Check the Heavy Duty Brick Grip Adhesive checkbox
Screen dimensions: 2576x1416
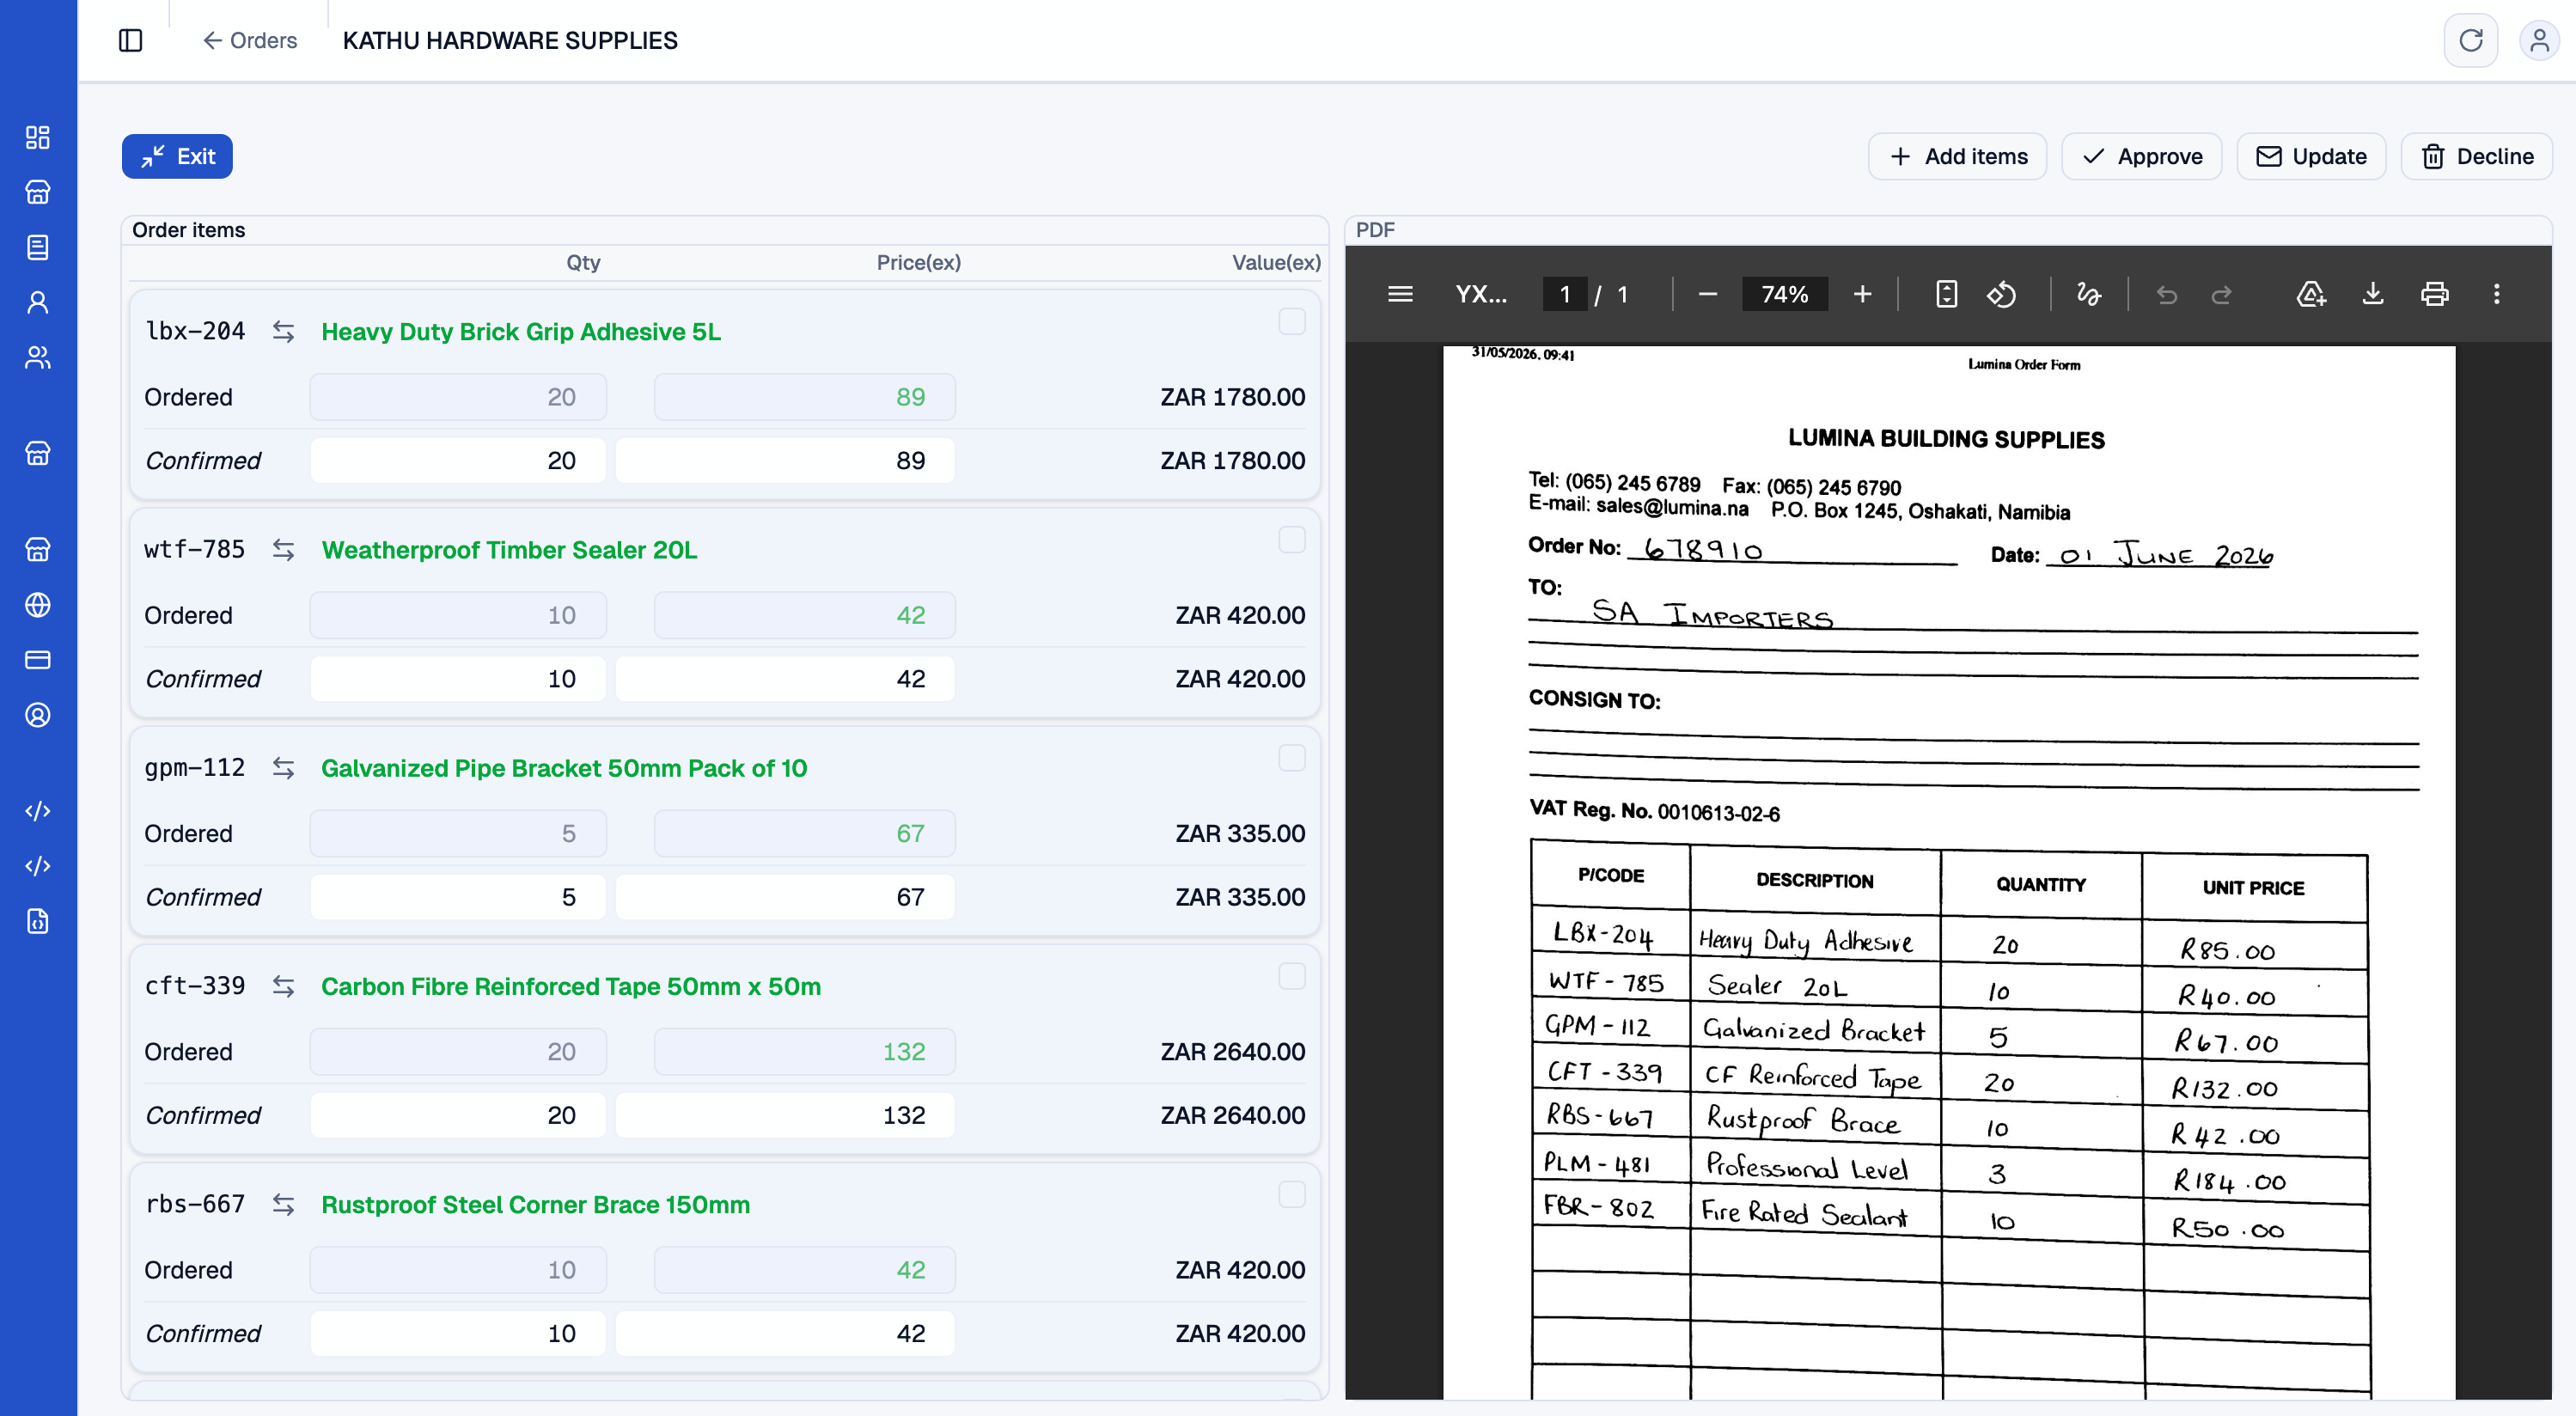pyautogui.click(x=1291, y=321)
